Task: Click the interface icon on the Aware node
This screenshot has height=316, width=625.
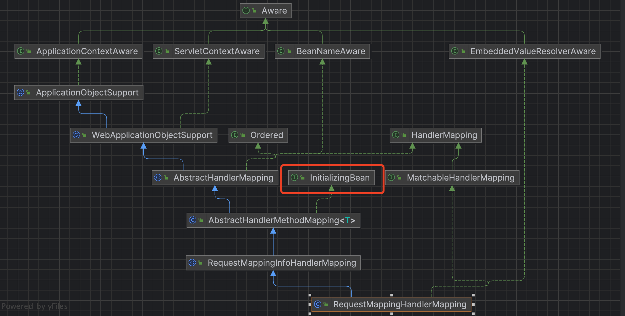Action: (246, 11)
